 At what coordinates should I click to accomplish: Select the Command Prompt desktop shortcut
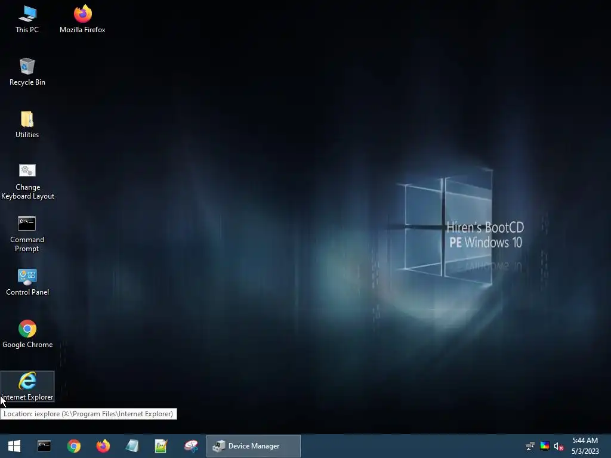(x=27, y=234)
